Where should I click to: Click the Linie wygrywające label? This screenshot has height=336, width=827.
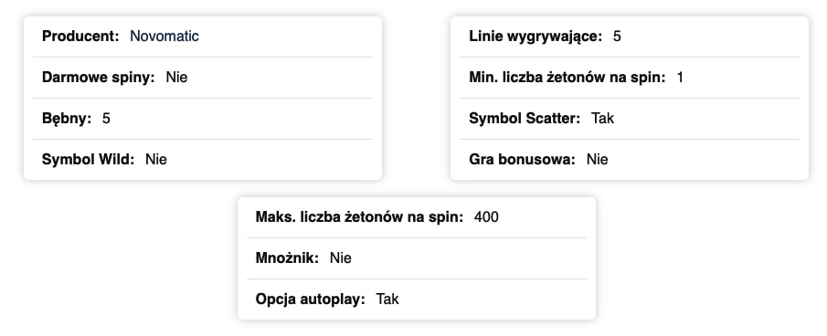535,37
